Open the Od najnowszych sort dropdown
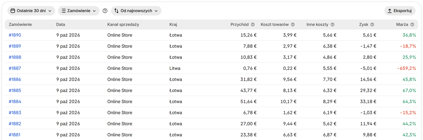This screenshot has height=140, width=423. click(x=136, y=11)
